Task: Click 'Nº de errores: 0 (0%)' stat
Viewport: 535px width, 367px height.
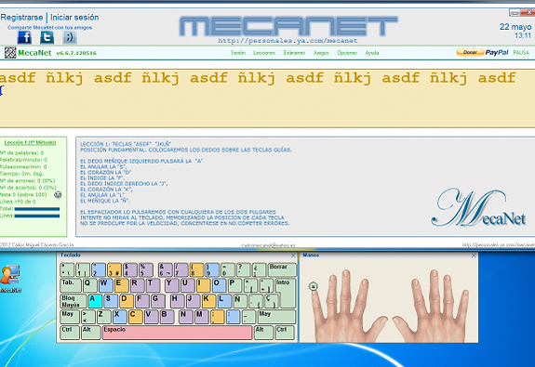Action: [28, 180]
